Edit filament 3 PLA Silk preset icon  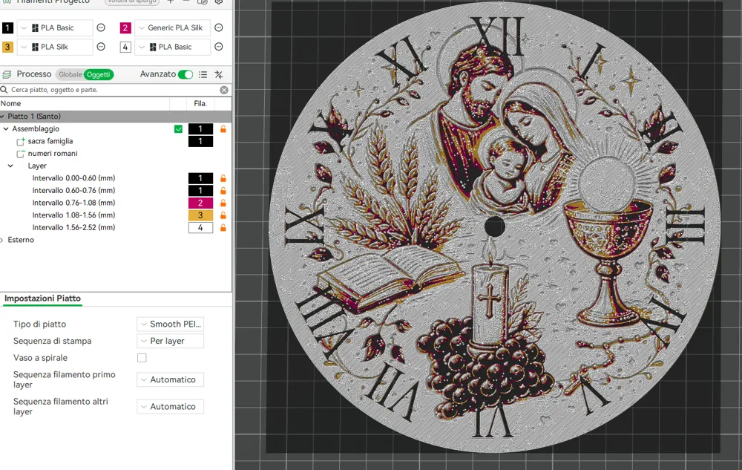click(101, 47)
